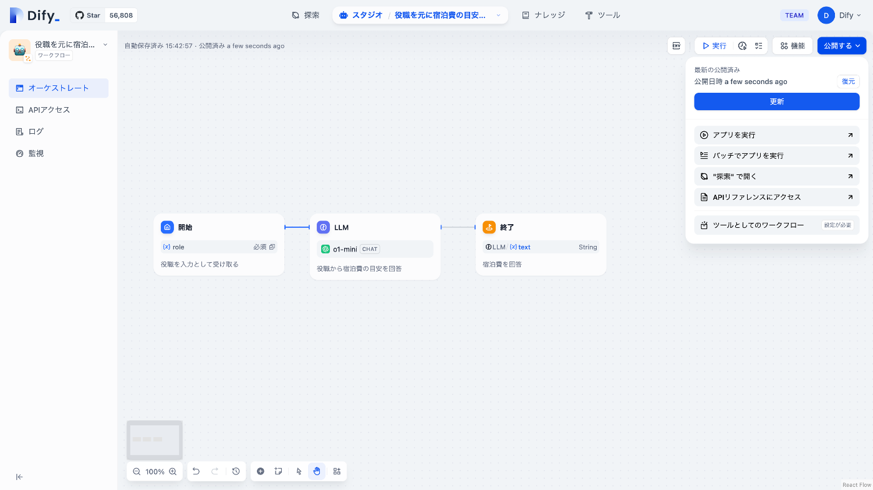
Task: Open the Dify account menu
Action: click(x=839, y=16)
